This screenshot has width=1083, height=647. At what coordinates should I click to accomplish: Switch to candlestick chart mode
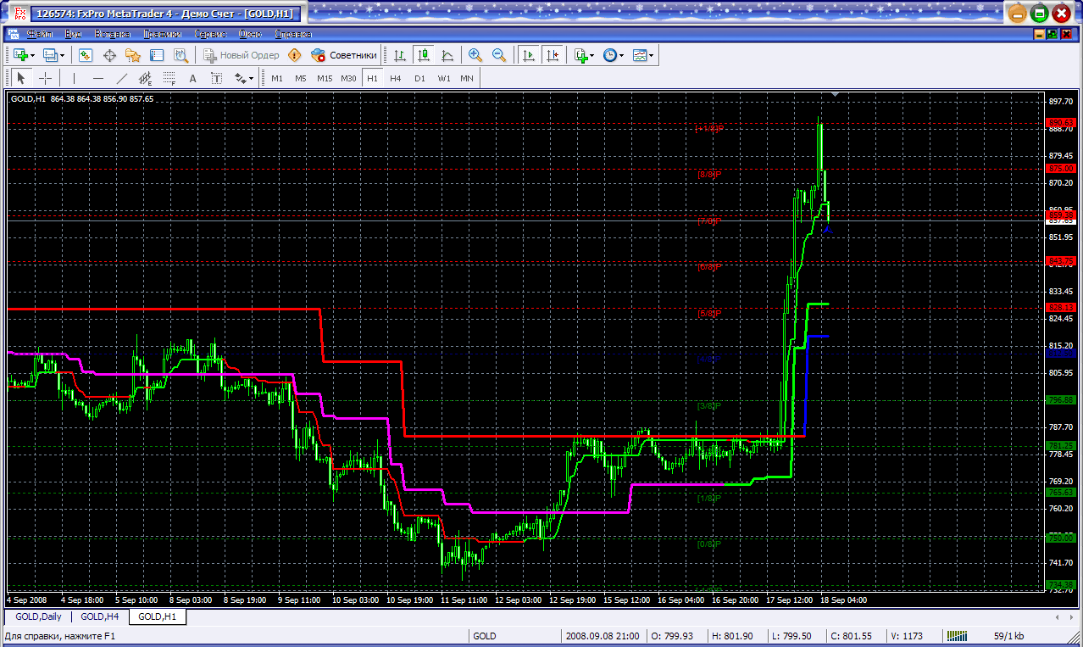[x=424, y=55]
